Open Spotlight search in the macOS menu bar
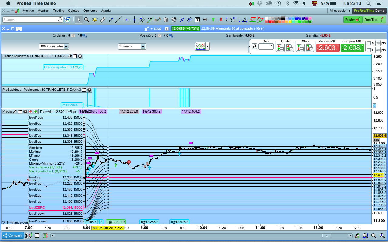 (x=369, y=3)
